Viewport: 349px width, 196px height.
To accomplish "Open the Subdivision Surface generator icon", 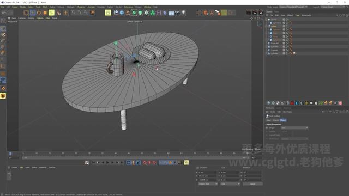I will (x=134, y=13).
